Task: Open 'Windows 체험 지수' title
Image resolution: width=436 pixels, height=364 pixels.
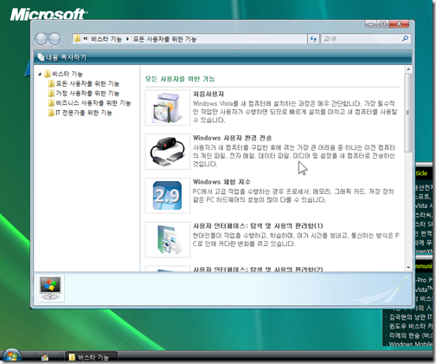Action: pyautogui.click(x=221, y=182)
